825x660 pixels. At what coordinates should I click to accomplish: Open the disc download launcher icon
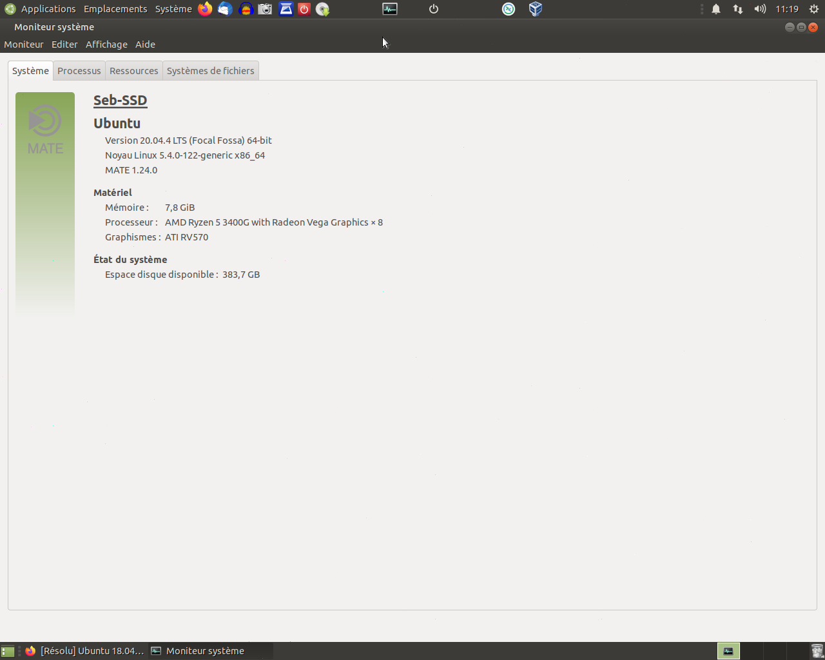click(x=323, y=9)
